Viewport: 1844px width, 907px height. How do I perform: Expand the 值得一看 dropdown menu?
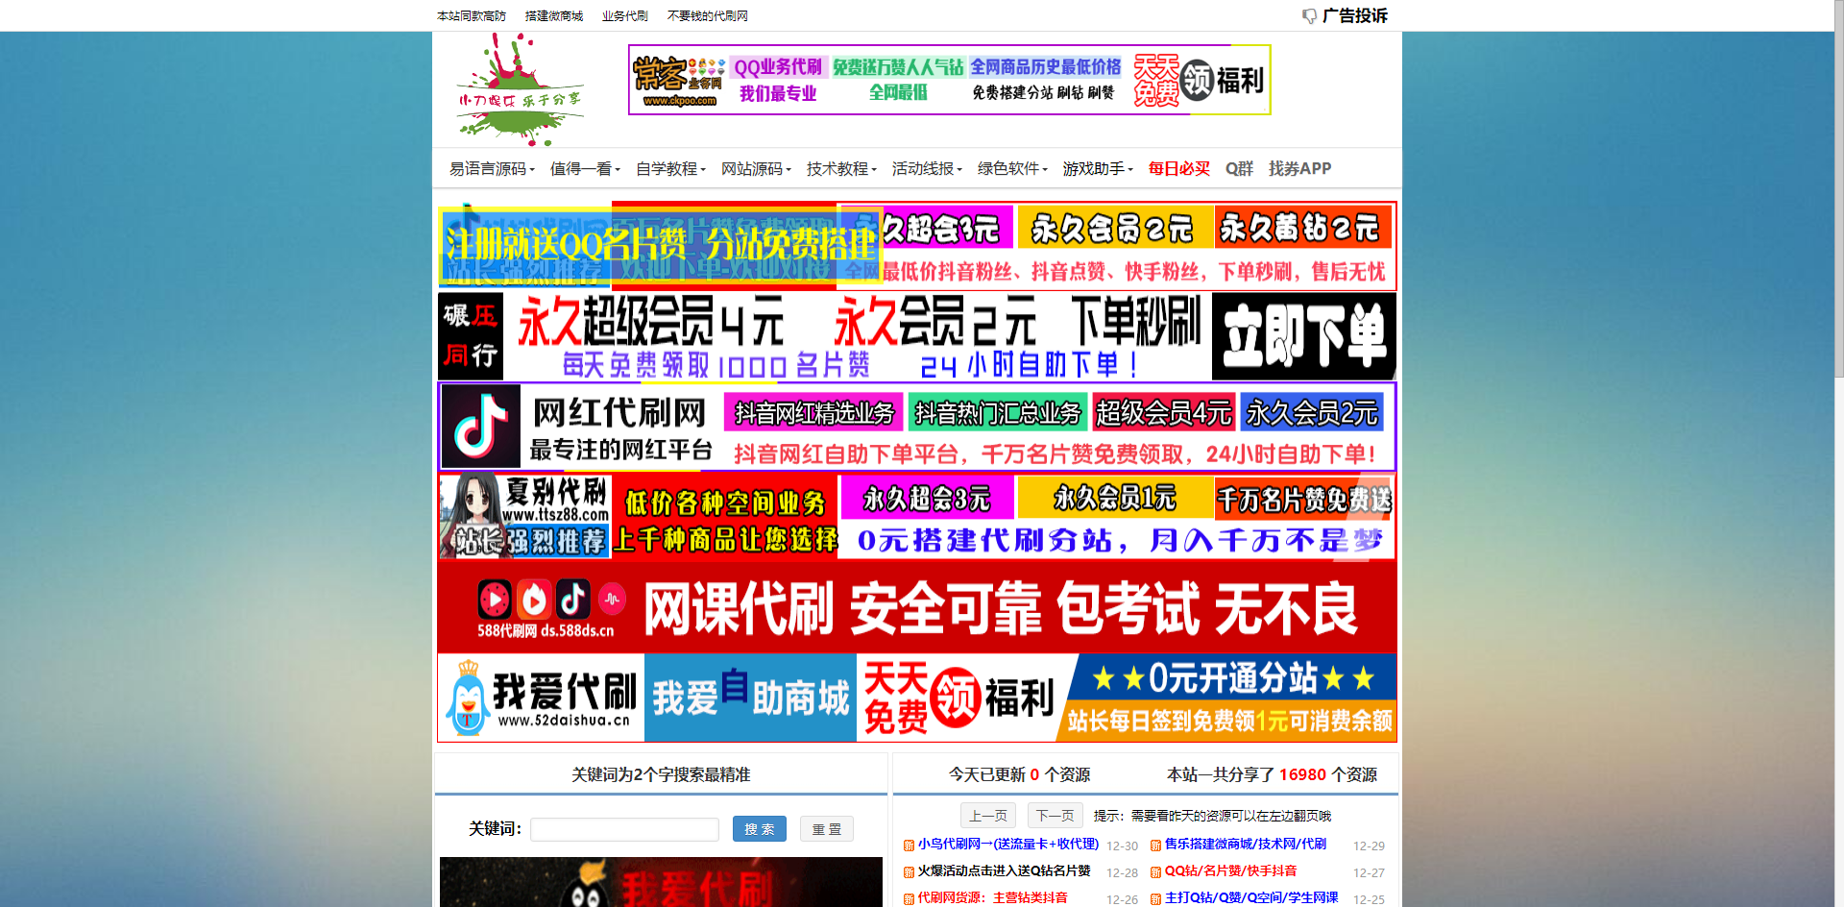click(585, 169)
